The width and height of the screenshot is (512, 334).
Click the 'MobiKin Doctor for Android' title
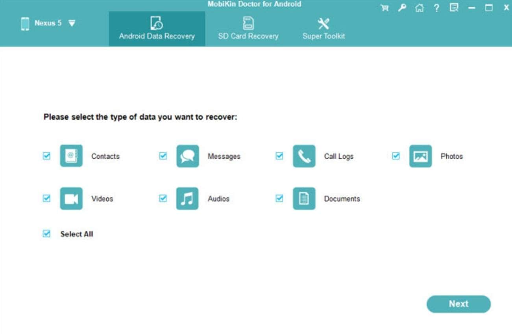pyautogui.click(x=254, y=4)
